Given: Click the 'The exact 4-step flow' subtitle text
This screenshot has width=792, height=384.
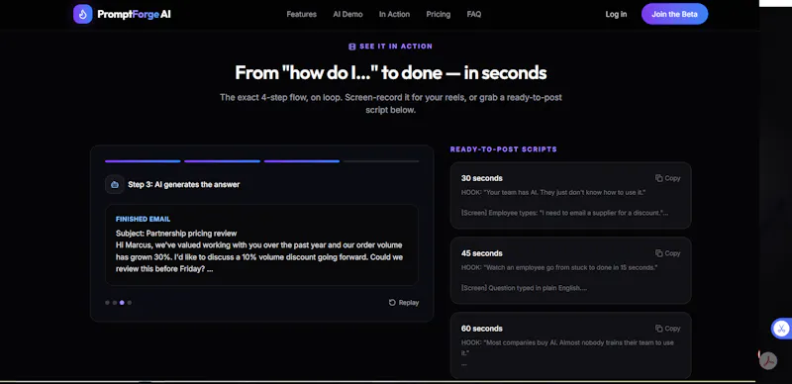Looking at the screenshot, I should pos(391,103).
